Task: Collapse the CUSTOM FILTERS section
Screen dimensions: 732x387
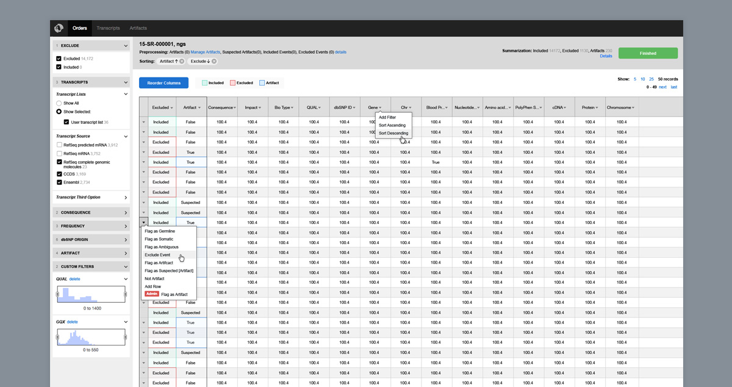Action: point(126,267)
